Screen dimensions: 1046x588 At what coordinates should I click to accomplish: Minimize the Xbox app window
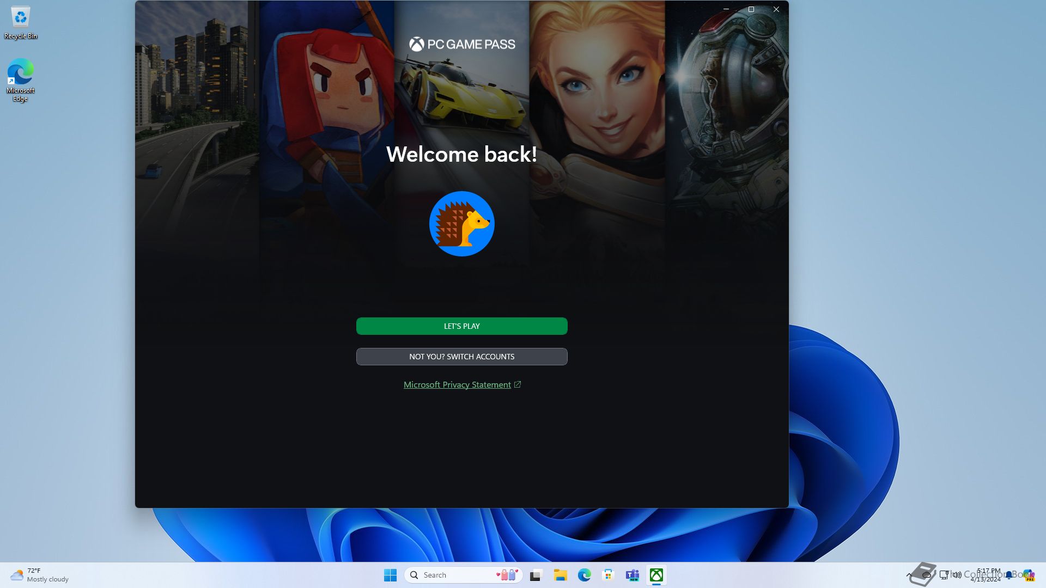(726, 9)
